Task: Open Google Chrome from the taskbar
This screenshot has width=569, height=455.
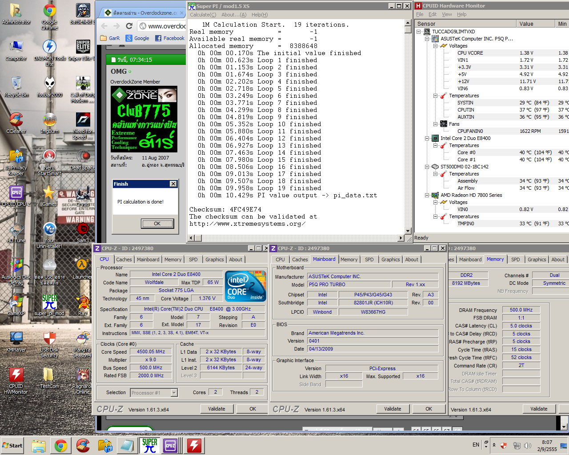Action: click(61, 445)
